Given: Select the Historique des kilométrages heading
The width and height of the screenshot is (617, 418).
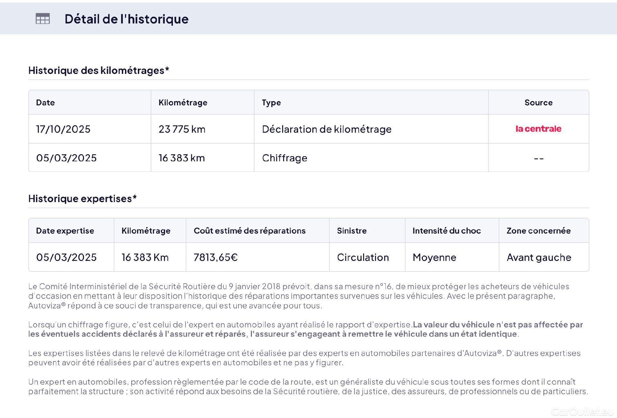Looking at the screenshot, I should (x=99, y=70).
